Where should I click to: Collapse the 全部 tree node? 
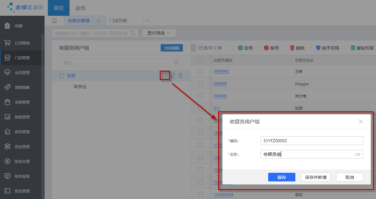(x=61, y=76)
